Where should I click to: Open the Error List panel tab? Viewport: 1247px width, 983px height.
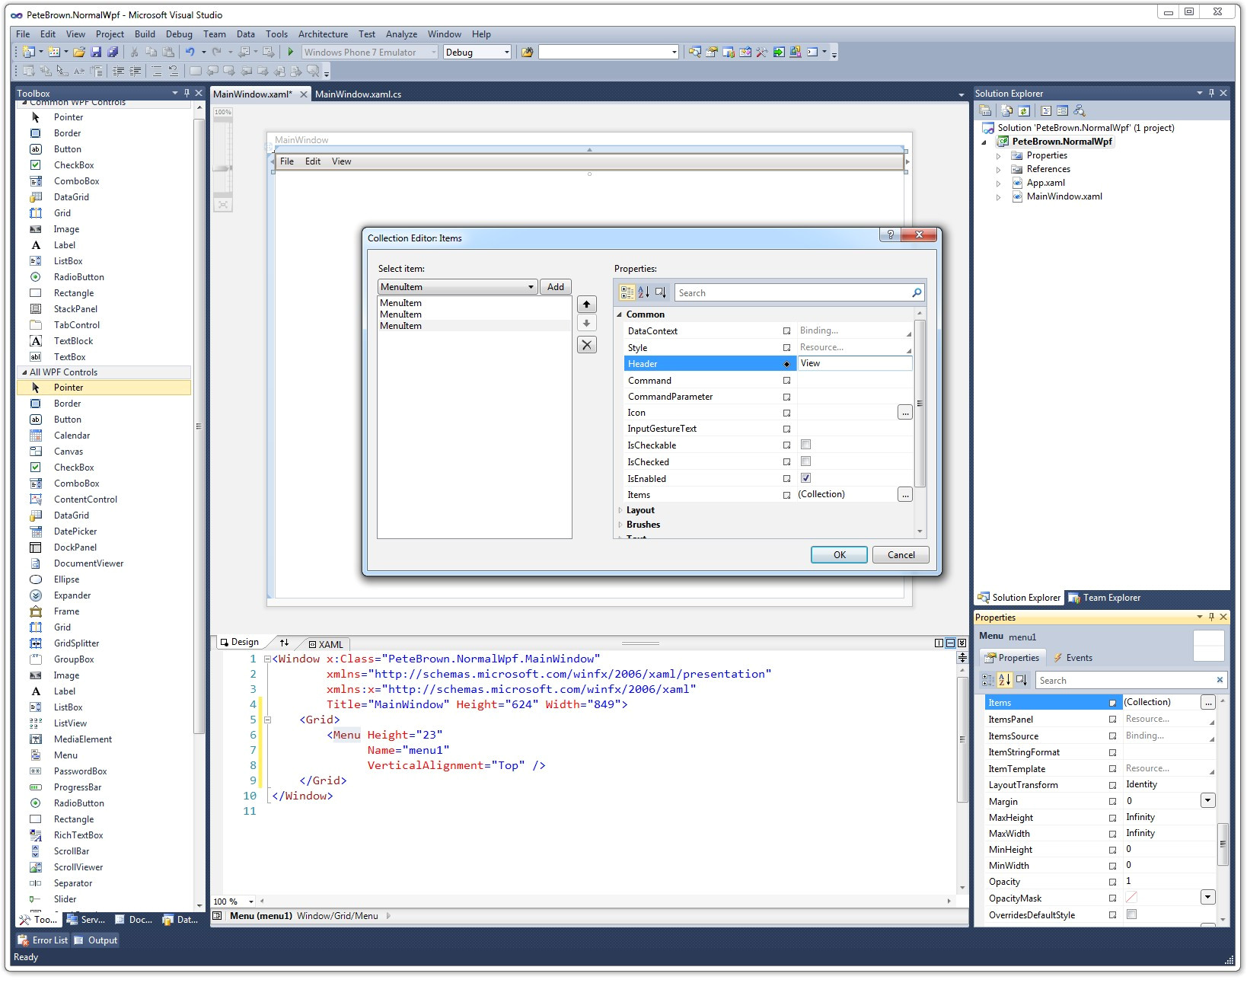coord(43,940)
